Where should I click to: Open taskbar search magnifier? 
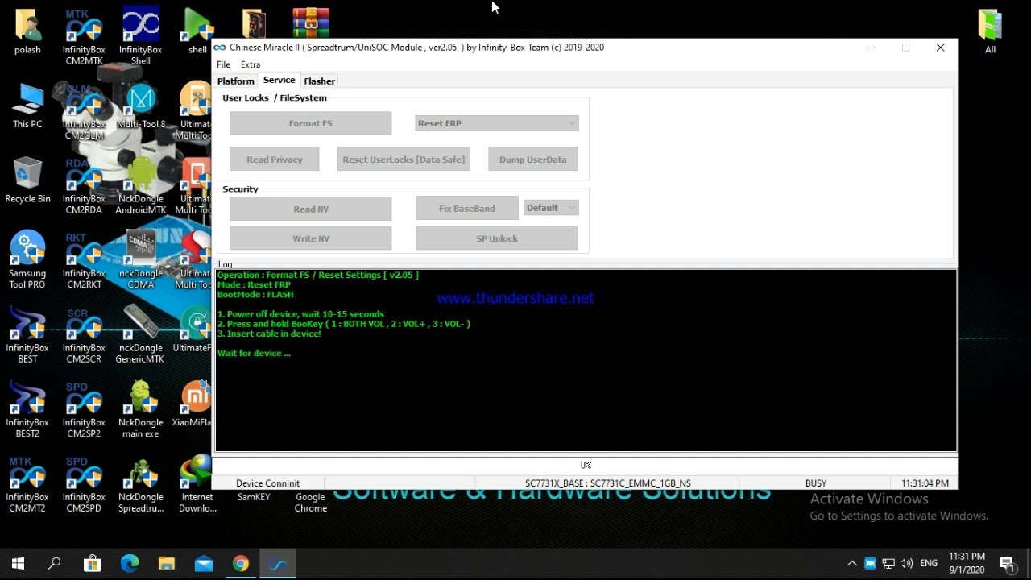55,564
